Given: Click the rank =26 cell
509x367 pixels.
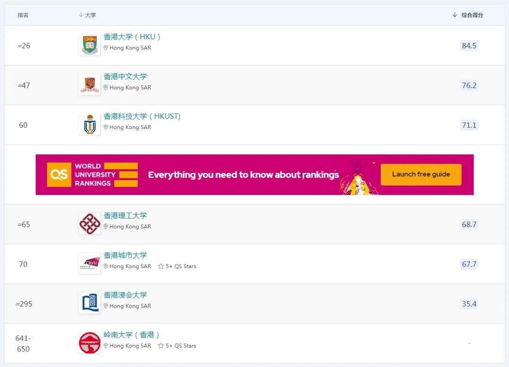Looking at the screenshot, I should click(24, 46).
